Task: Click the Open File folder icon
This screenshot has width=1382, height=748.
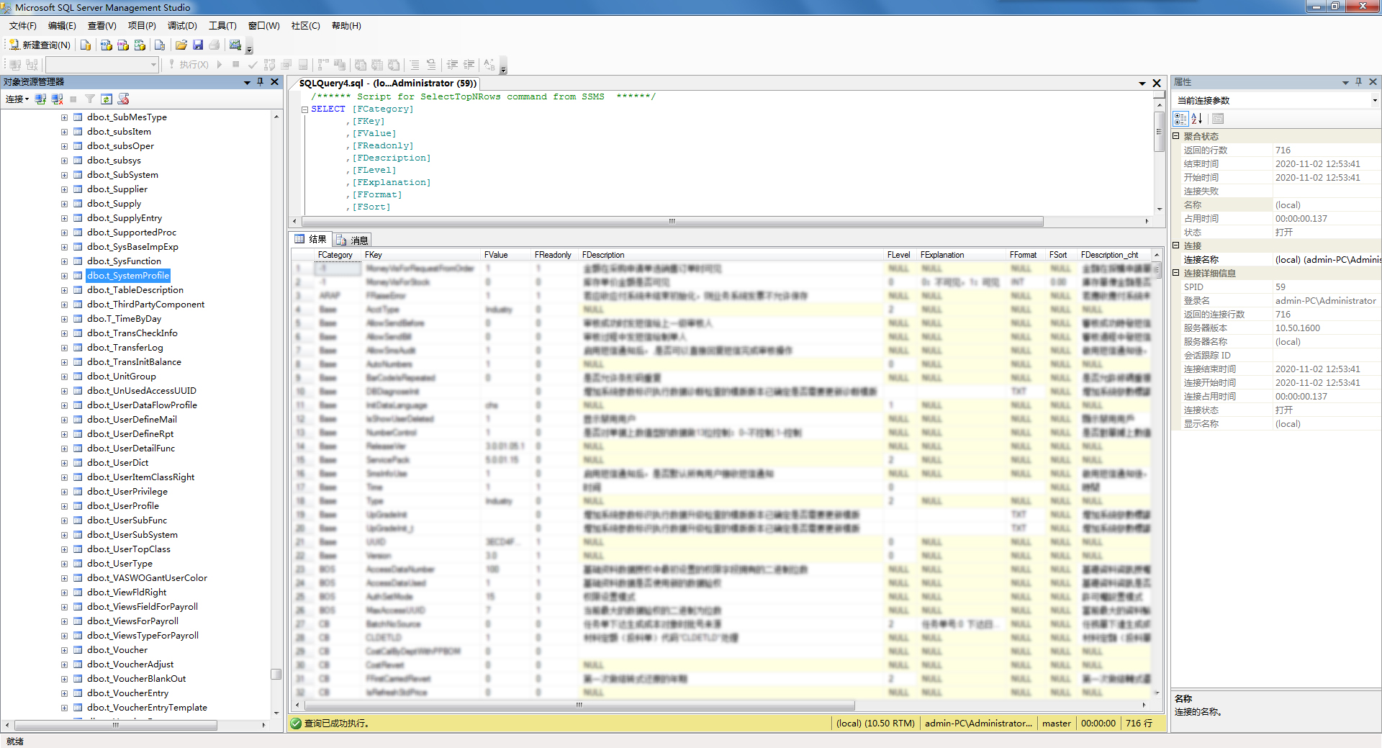Action: 181,45
